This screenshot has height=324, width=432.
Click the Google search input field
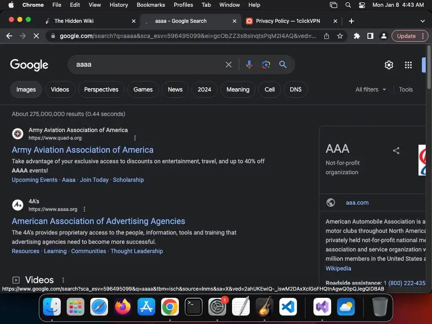click(149, 65)
